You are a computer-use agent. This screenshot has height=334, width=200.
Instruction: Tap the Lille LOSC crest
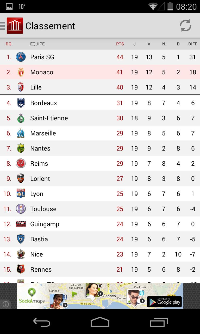tap(21, 87)
